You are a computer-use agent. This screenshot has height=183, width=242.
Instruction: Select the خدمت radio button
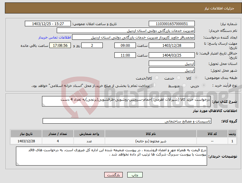pos(179,78)
